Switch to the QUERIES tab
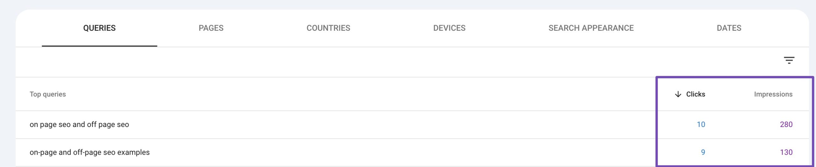Viewport: 816px width, 167px height. click(99, 28)
